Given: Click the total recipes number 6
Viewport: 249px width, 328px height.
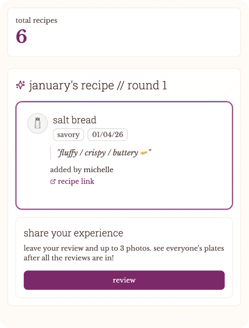Looking at the screenshot, I should [x=21, y=37].
